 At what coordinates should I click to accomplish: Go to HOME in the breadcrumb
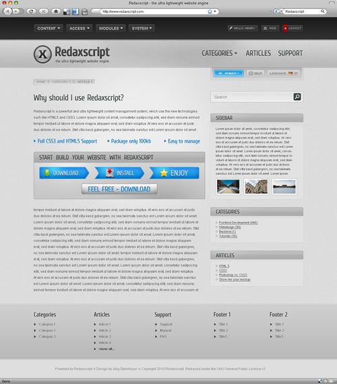(40, 82)
